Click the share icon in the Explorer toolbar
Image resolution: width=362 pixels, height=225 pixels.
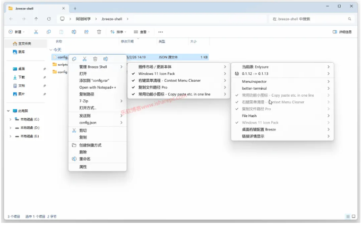tap(87, 32)
